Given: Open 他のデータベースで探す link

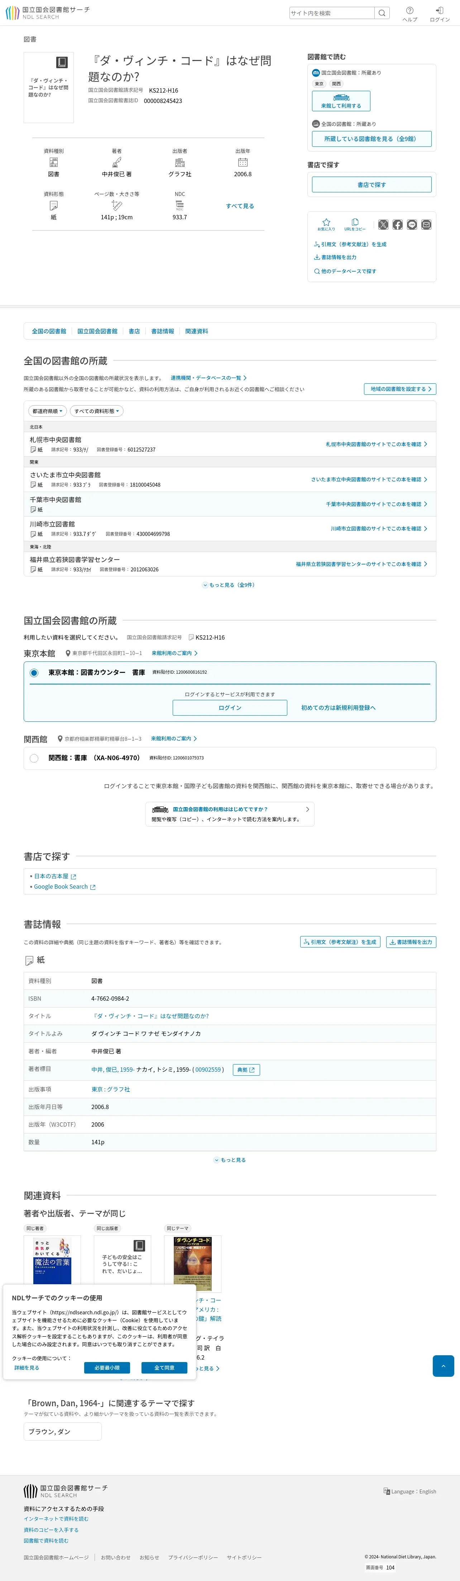Looking at the screenshot, I should (345, 271).
